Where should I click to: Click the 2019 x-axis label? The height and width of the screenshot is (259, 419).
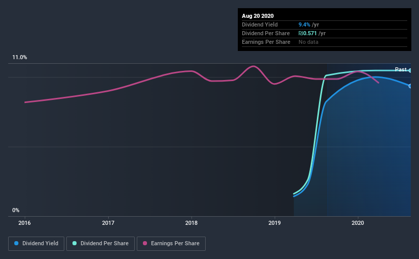click(275, 223)
